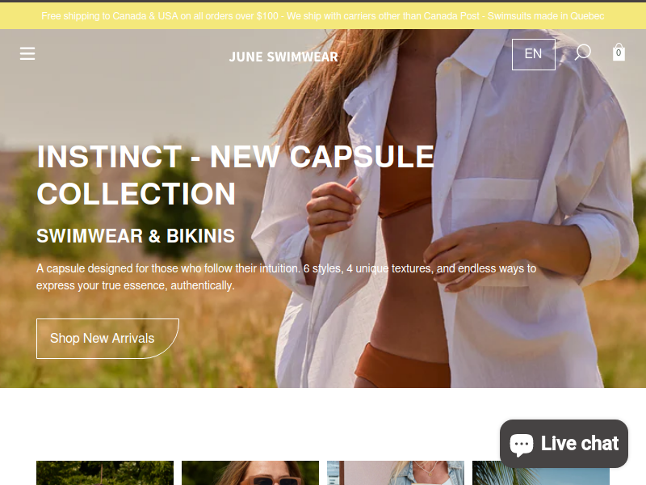
Task: Click the capsule description paragraph text
Action: click(287, 276)
